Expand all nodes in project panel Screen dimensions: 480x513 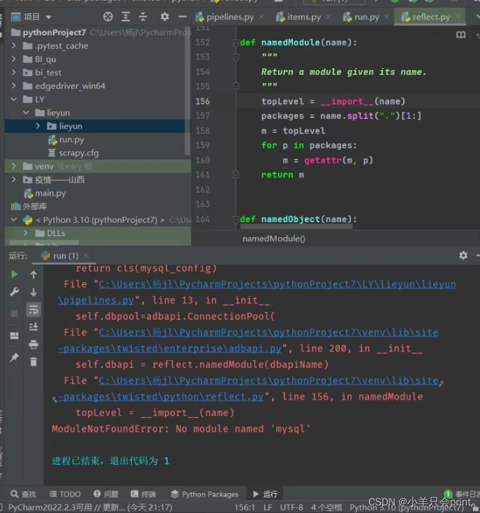[125, 17]
